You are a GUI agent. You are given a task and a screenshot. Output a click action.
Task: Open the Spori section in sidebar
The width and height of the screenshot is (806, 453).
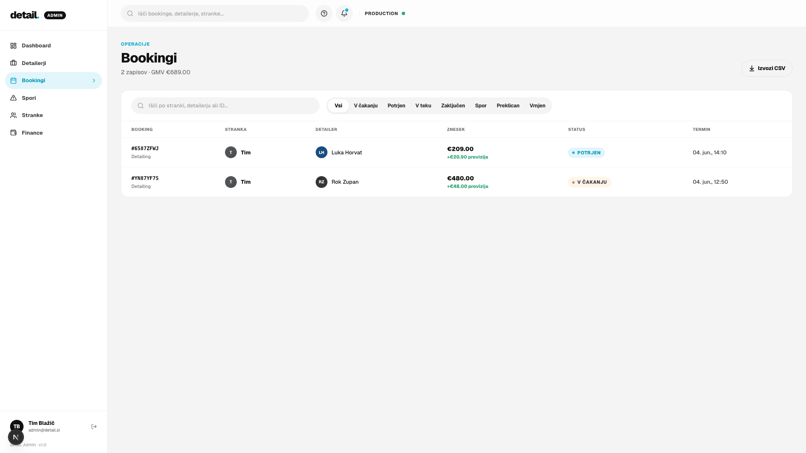point(53,98)
